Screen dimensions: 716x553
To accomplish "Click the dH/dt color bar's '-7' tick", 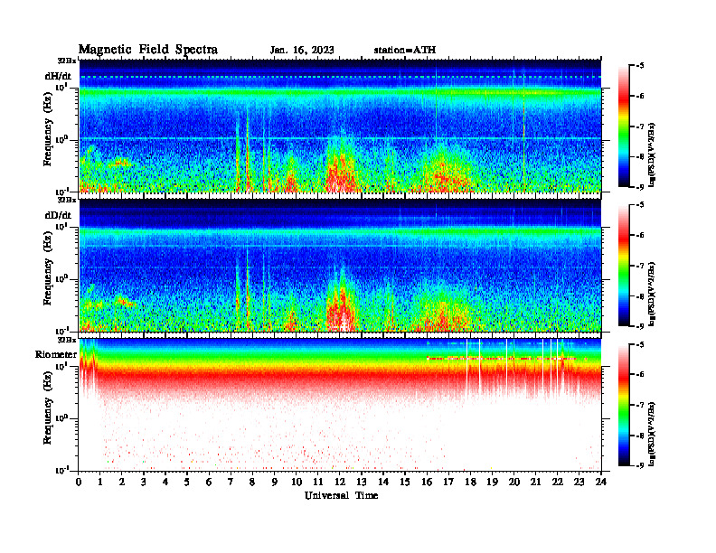I will 641,127.
